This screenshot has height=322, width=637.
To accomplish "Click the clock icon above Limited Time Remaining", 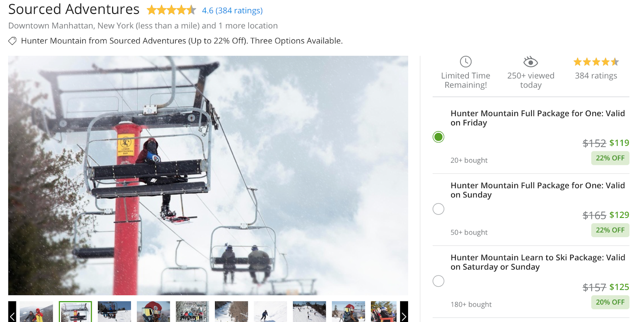I will point(465,62).
